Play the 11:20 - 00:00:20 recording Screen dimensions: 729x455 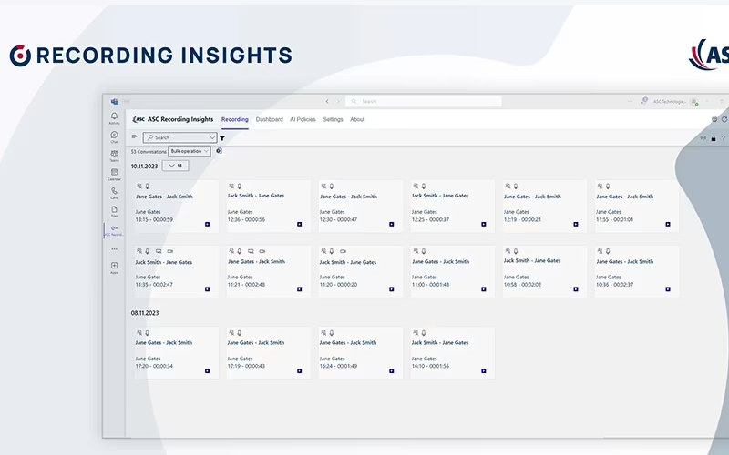392,289
